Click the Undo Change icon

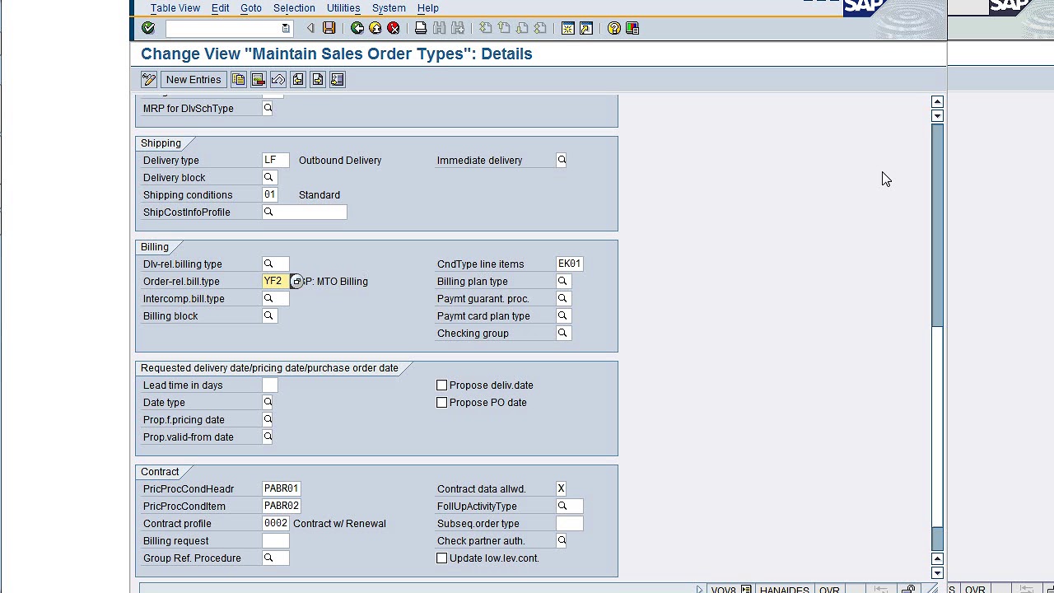pyautogui.click(x=277, y=79)
